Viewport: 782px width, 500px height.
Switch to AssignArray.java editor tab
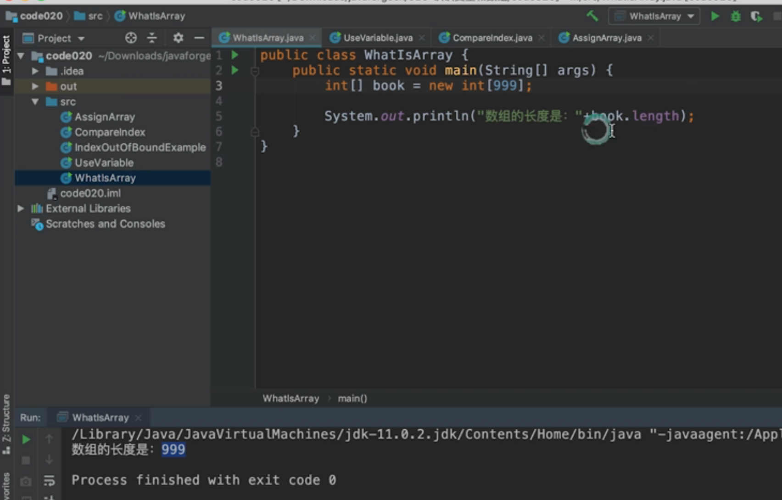(x=606, y=38)
